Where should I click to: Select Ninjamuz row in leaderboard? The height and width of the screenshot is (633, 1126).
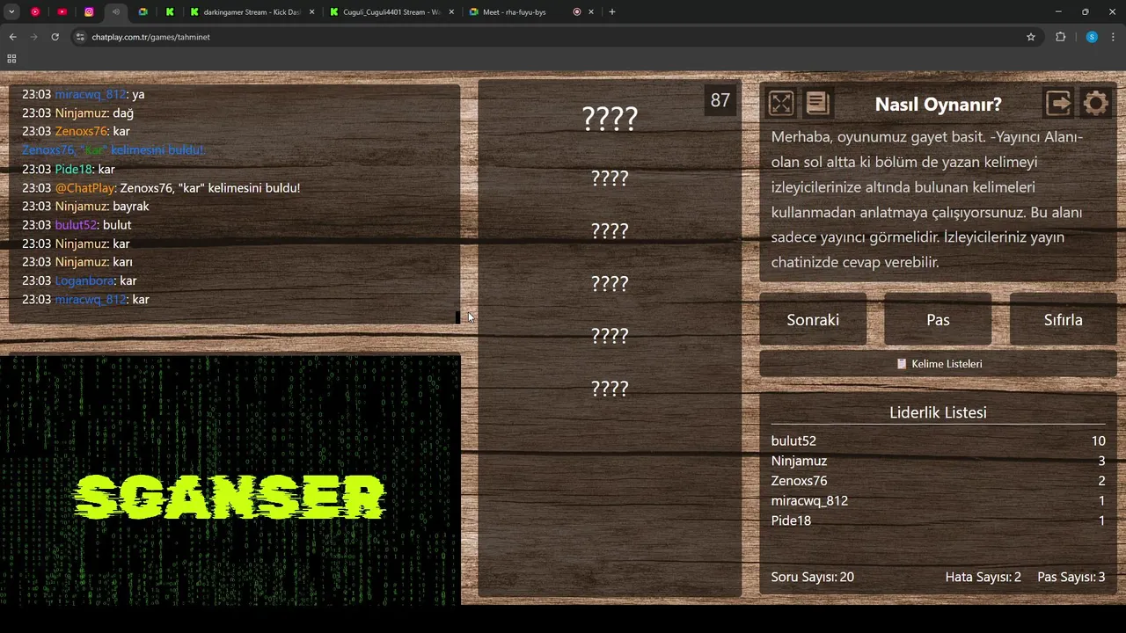point(938,461)
